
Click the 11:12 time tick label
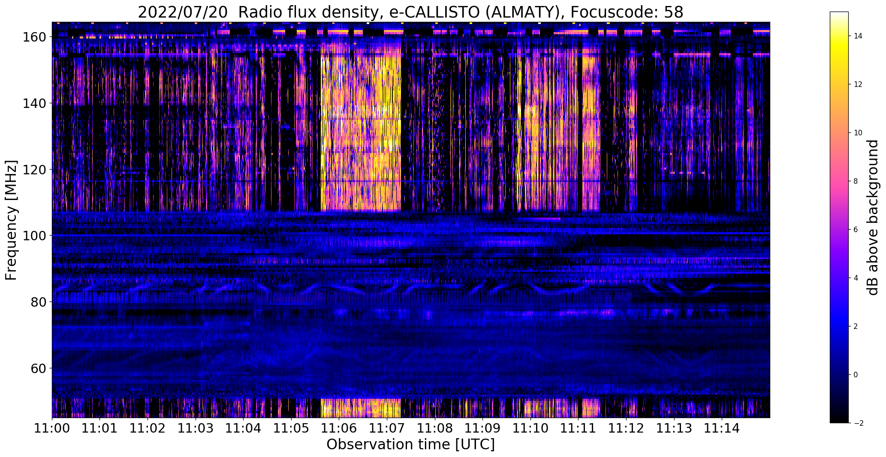[x=627, y=428]
